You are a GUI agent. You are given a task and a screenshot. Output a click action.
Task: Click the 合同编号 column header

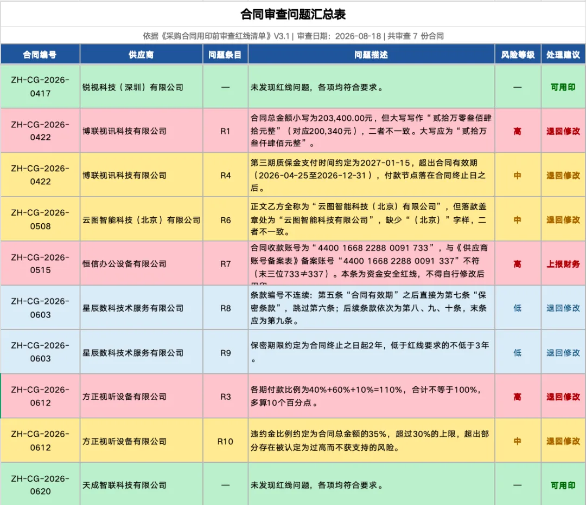40,55
